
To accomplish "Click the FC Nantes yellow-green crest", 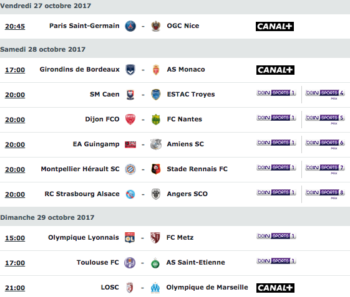I will [156, 120].
